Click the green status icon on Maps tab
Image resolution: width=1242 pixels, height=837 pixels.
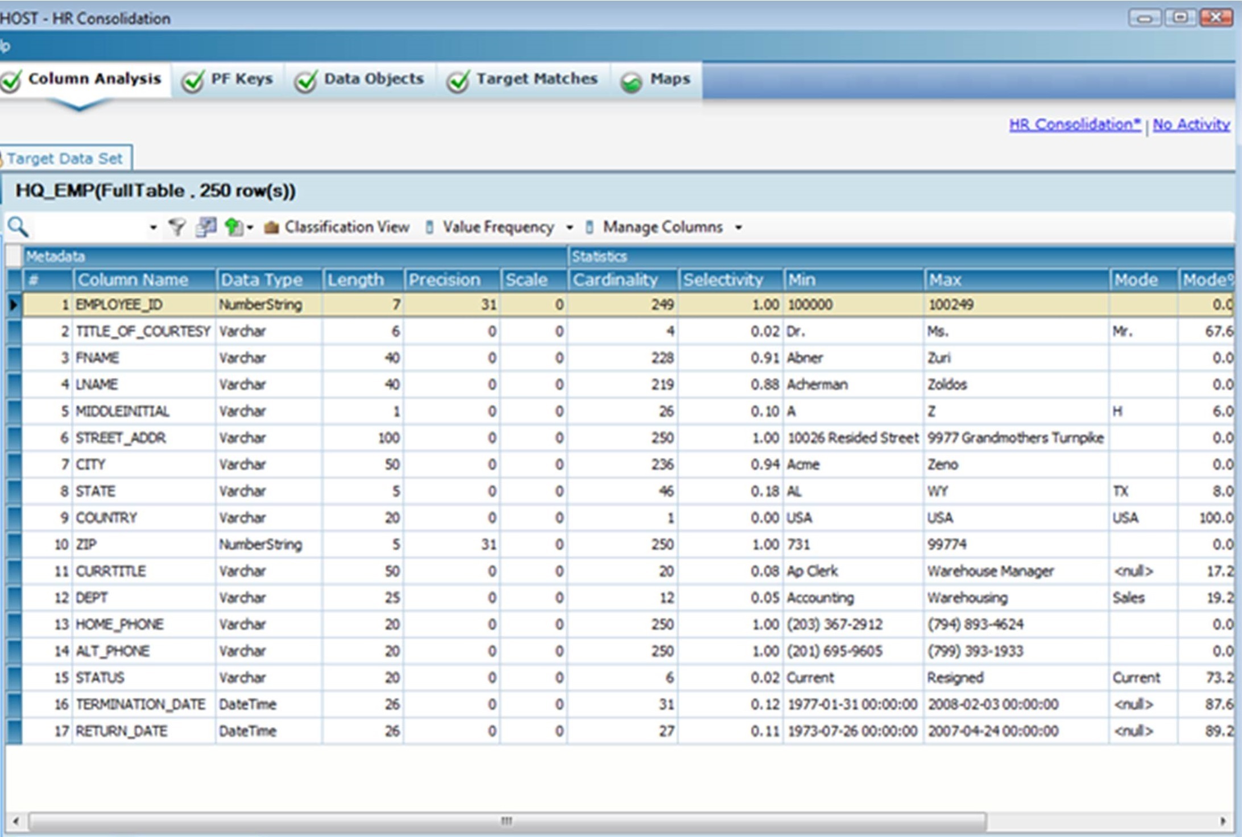click(x=631, y=83)
